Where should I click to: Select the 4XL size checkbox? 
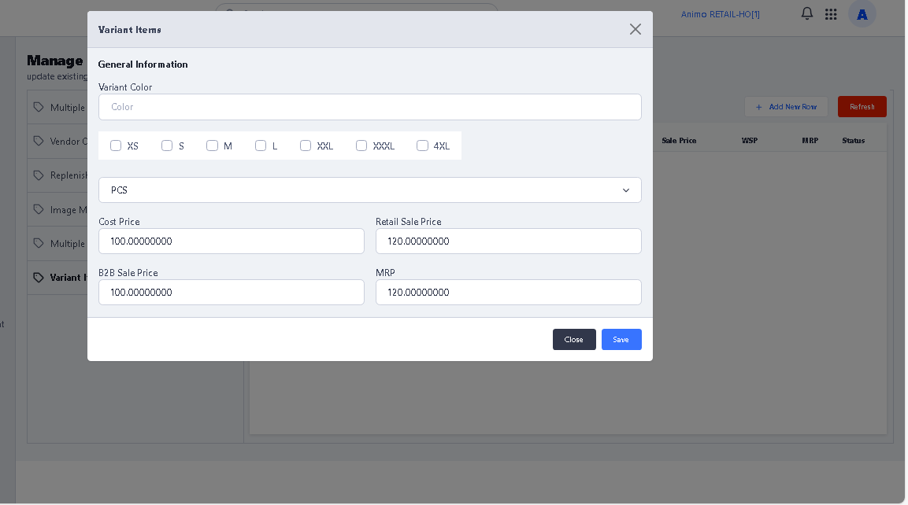tap(422, 146)
